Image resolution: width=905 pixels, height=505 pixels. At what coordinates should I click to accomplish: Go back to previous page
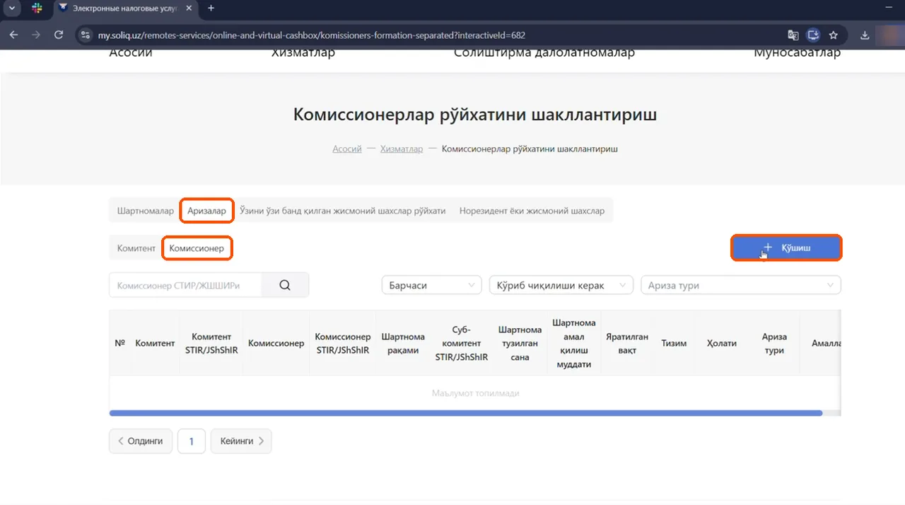click(x=14, y=35)
